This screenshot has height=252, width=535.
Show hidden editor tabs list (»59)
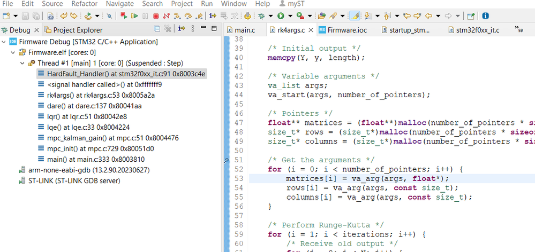(x=518, y=29)
